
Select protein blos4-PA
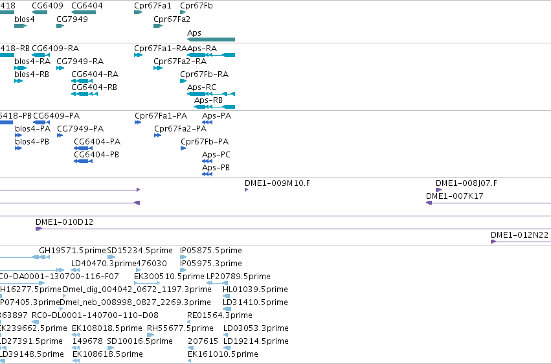18,135
